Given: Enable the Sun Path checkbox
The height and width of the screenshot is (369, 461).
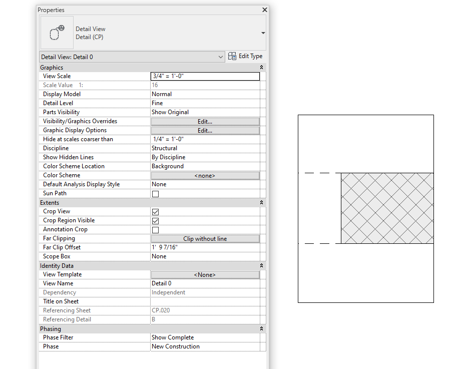Looking at the screenshot, I should point(155,193).
